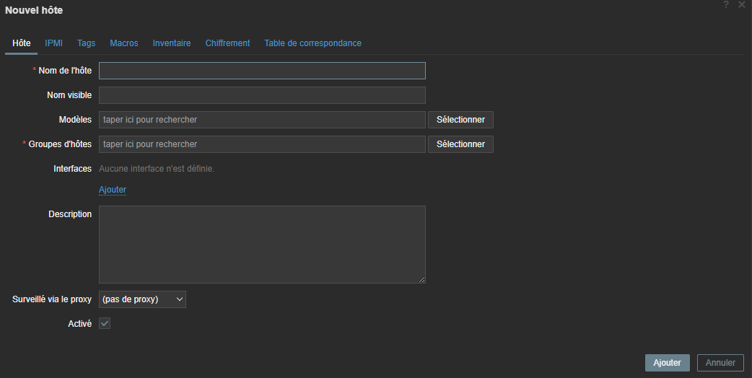Close the Nouvel hôte dialog
Image resolution: width=752 pixels, height=378 pixels.
click(x=742, y=5)
